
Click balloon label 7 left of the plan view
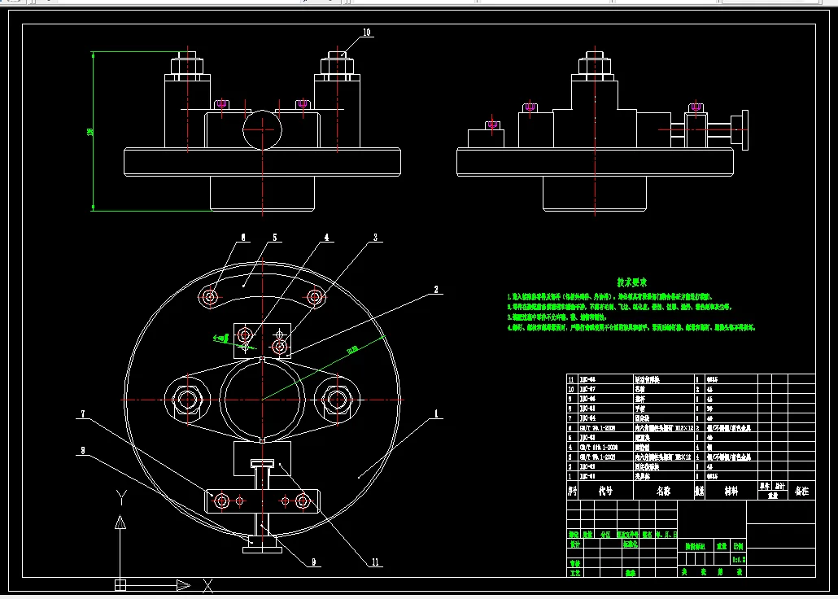pyautogui.click(x=83, y=413)
